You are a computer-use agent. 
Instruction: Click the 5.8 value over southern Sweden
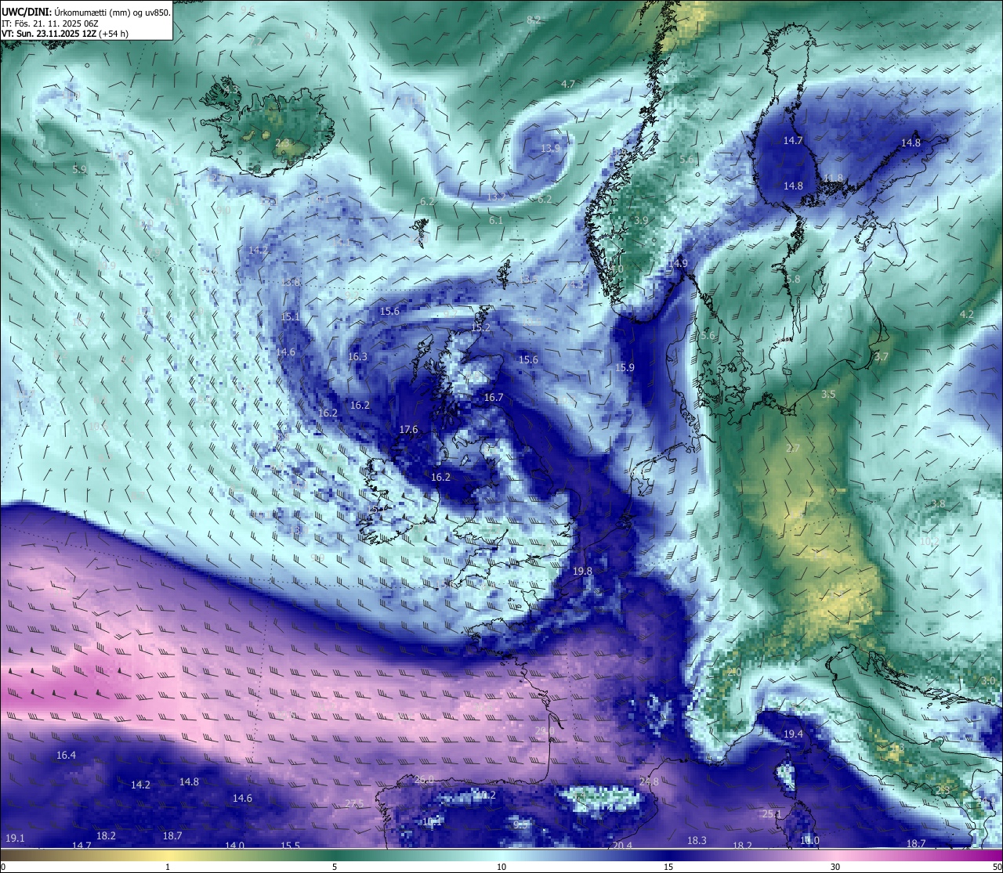(793, 280)
